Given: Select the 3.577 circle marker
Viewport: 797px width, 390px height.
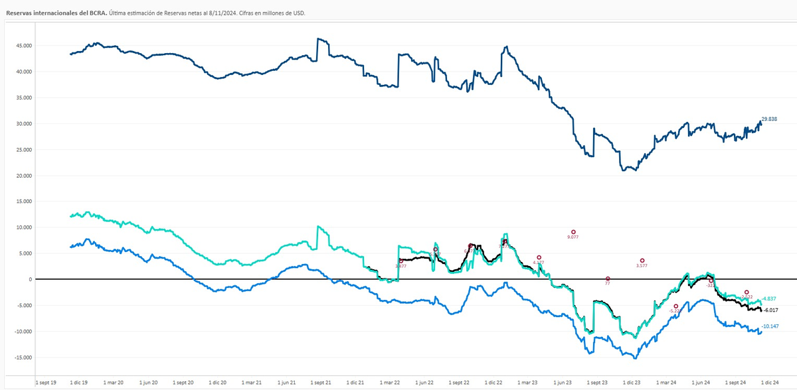Looking at the screenshot, I should tap(642, 261).
